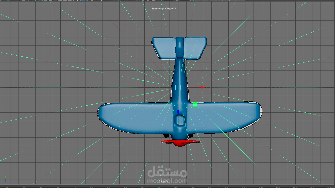Click the manipulator's center square handle

pos(178,87)
